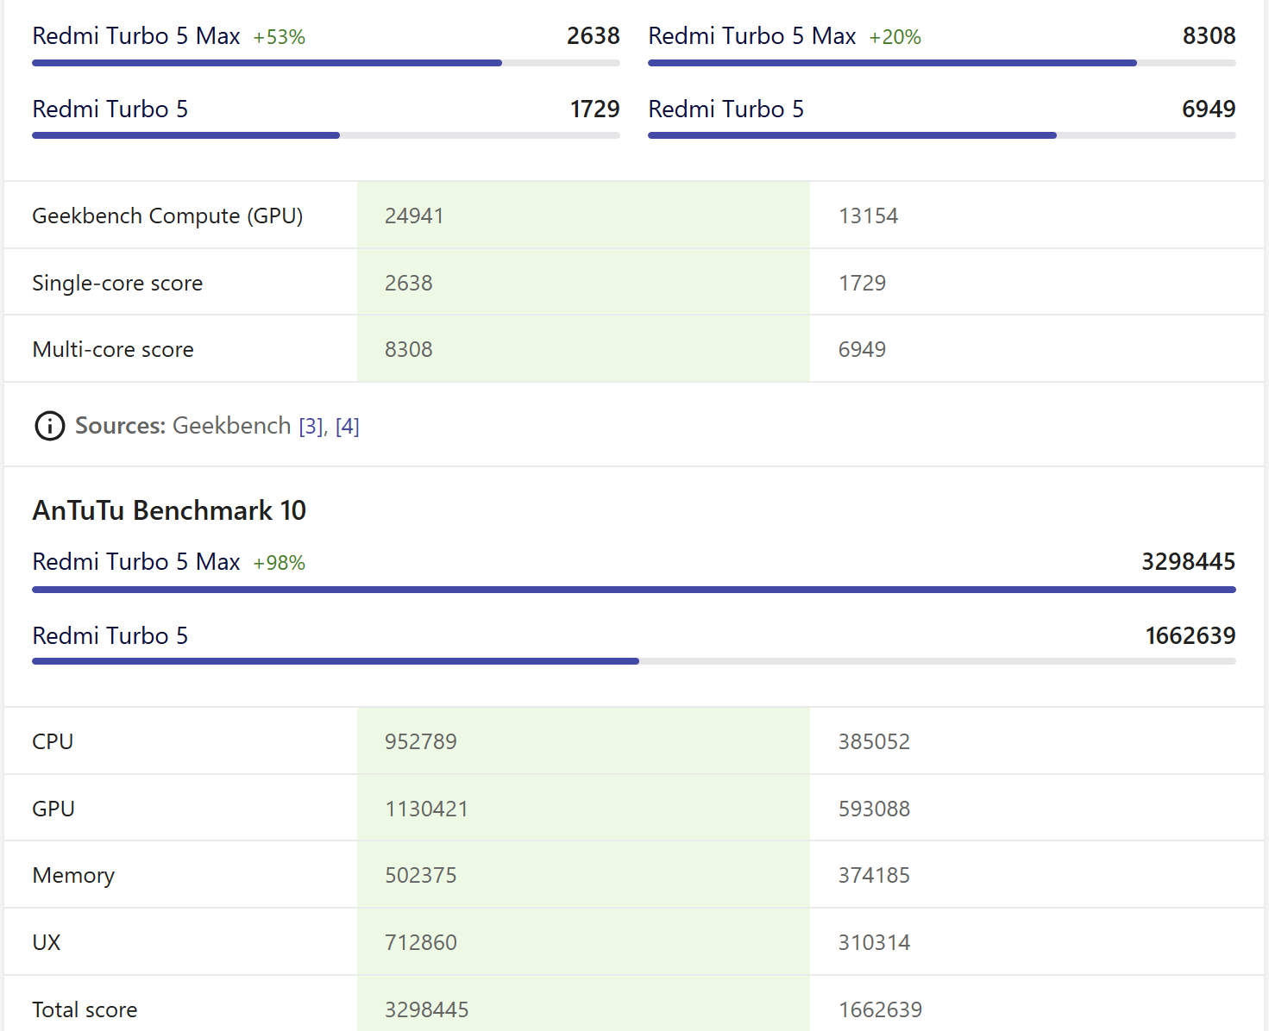The image size is (1269, 1031).
Task: Click the 24941 GPU compute value
Action: [414, 216]
